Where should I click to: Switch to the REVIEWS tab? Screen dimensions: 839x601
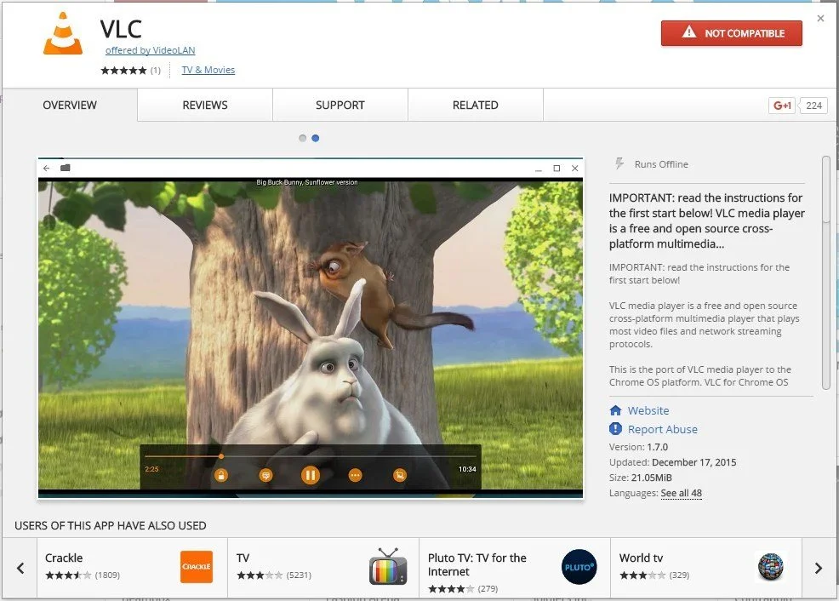click(205, 105)
